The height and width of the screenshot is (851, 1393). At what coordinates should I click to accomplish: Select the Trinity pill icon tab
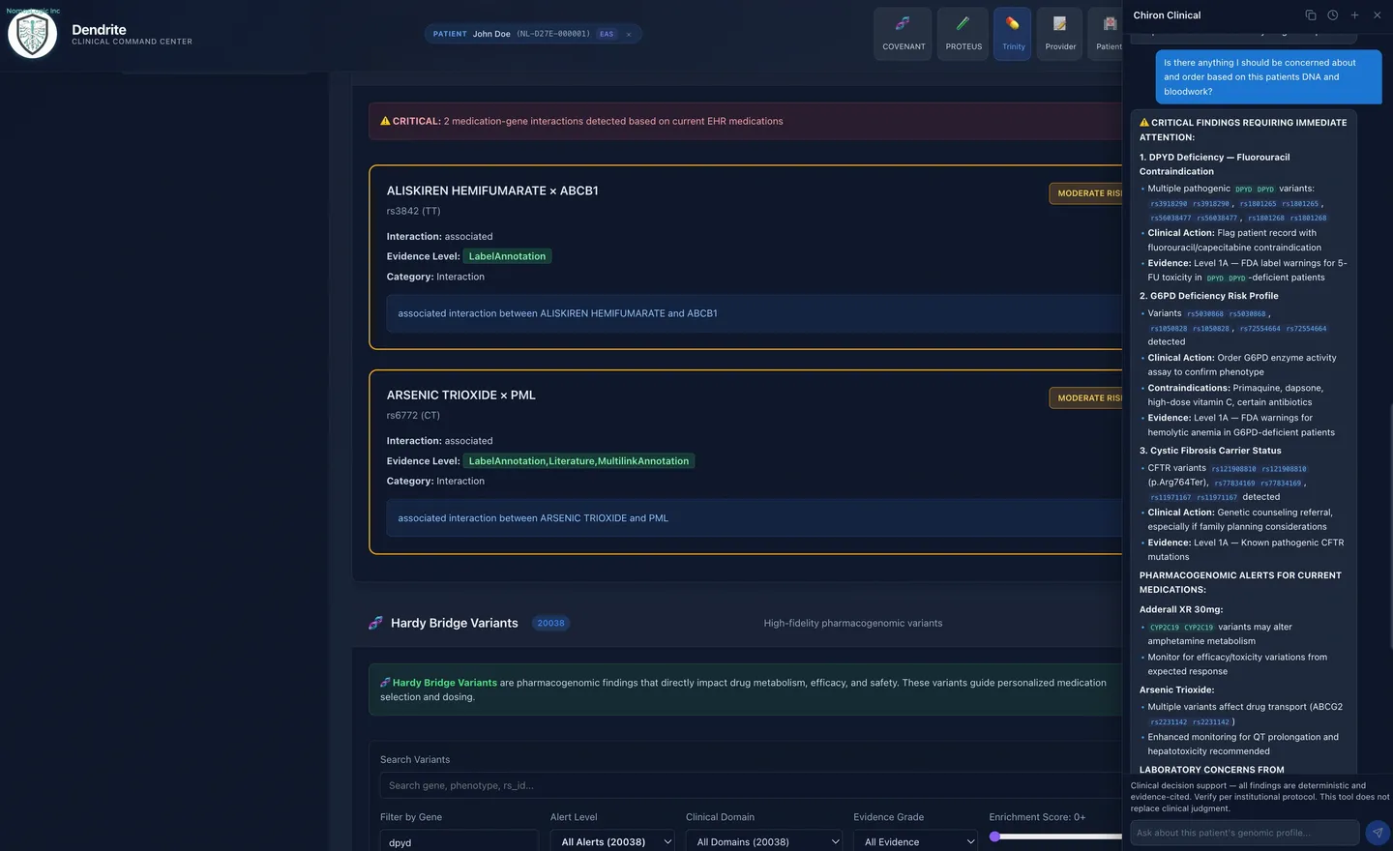[x=1013, y=34]
